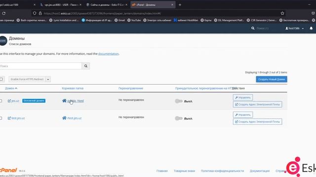Image resolution: width=316 pixels, height=177 pixels.
Task: Click the external link icon beside jes.uz
Action: click(9, 101)
